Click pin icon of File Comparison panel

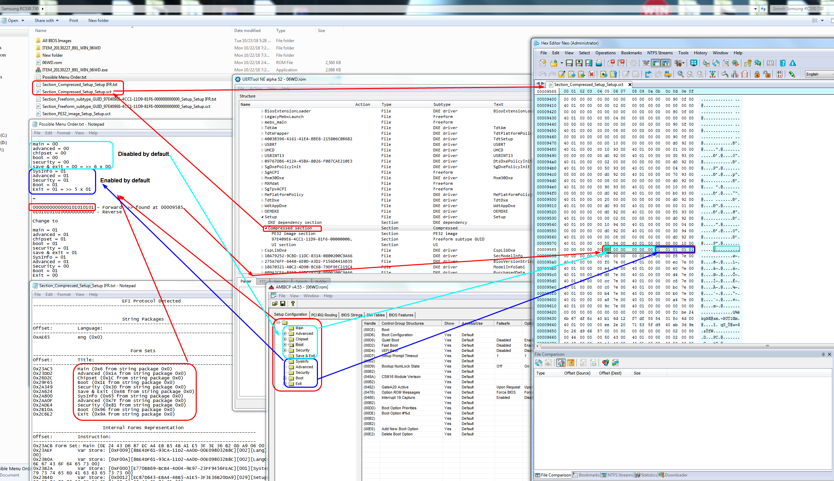(823, 354)
